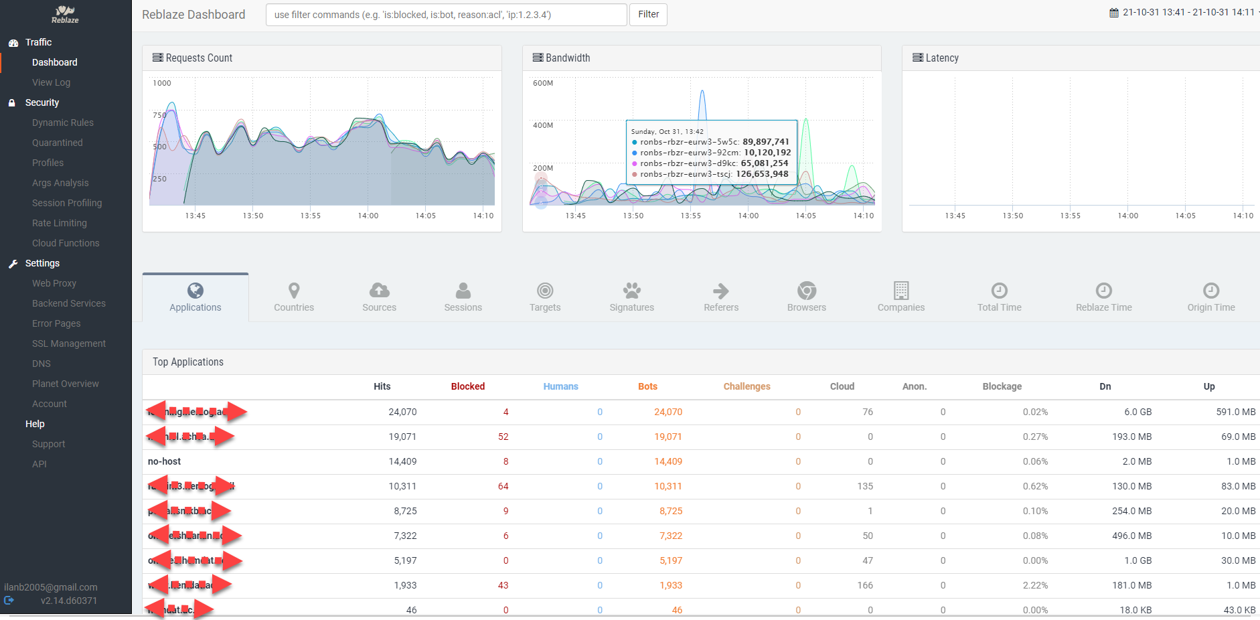Click the filter commands input field
1260x620 pixels.
pos(446,15)
